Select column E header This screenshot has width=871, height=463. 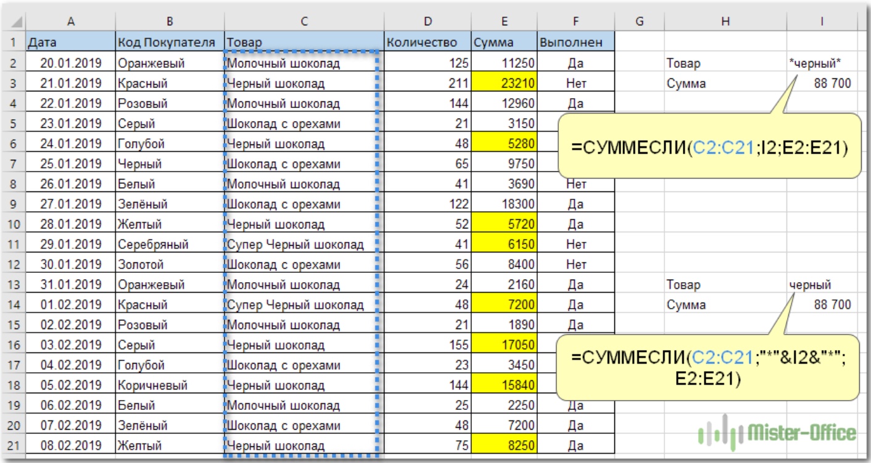(504, 21)
